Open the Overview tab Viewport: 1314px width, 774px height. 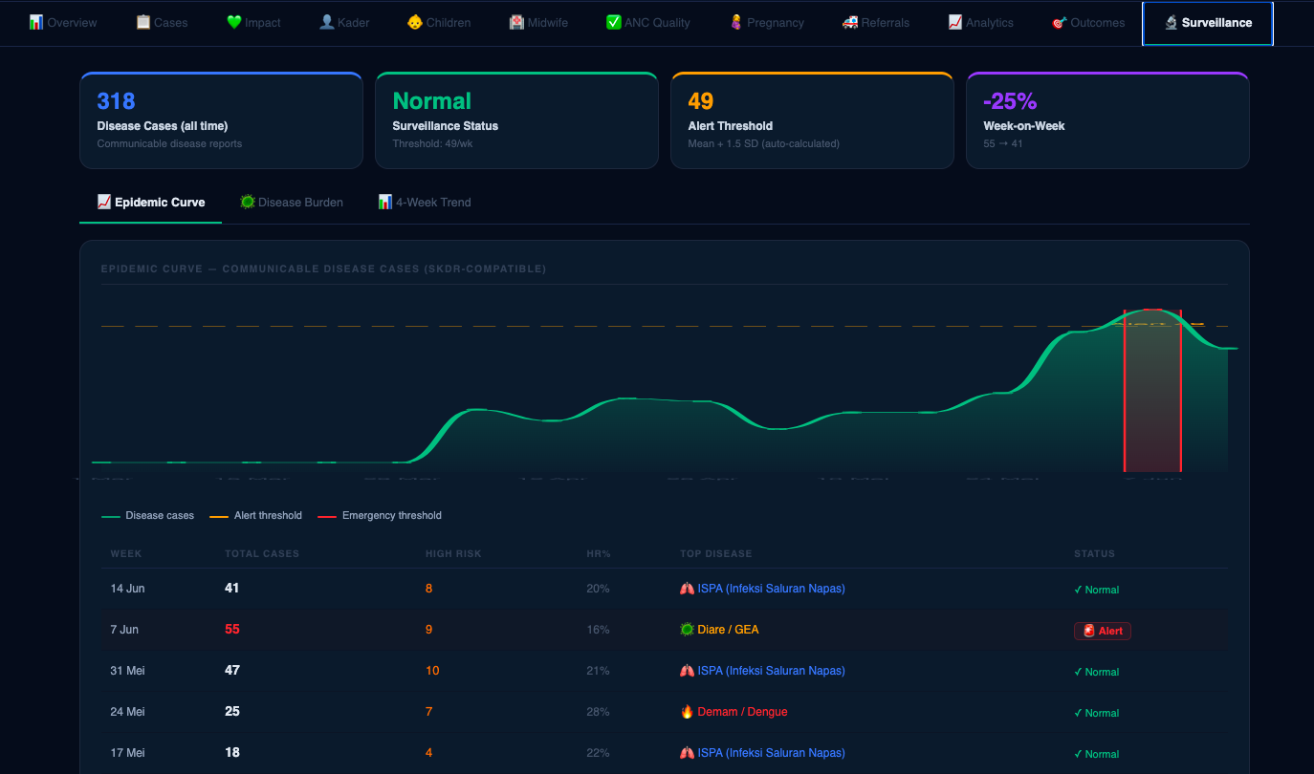[x=63, y=22]
